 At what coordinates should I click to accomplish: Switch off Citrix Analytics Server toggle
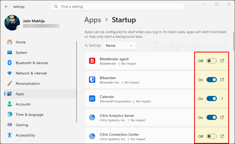(212, 117)
